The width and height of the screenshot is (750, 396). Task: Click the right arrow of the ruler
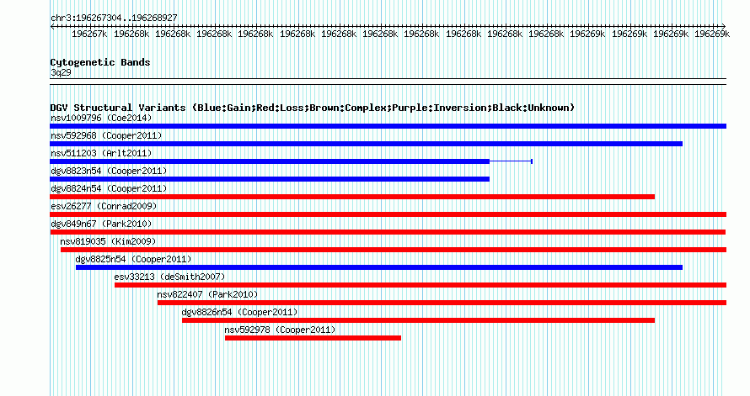coord(723,27)
